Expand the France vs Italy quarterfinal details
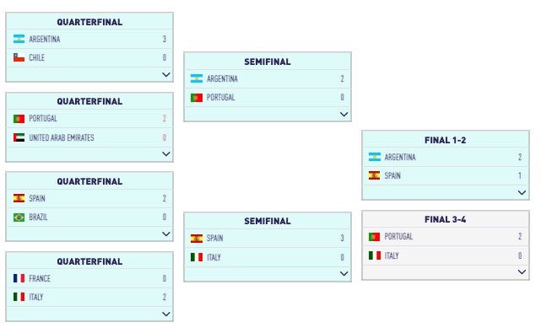 coord(166,314)
